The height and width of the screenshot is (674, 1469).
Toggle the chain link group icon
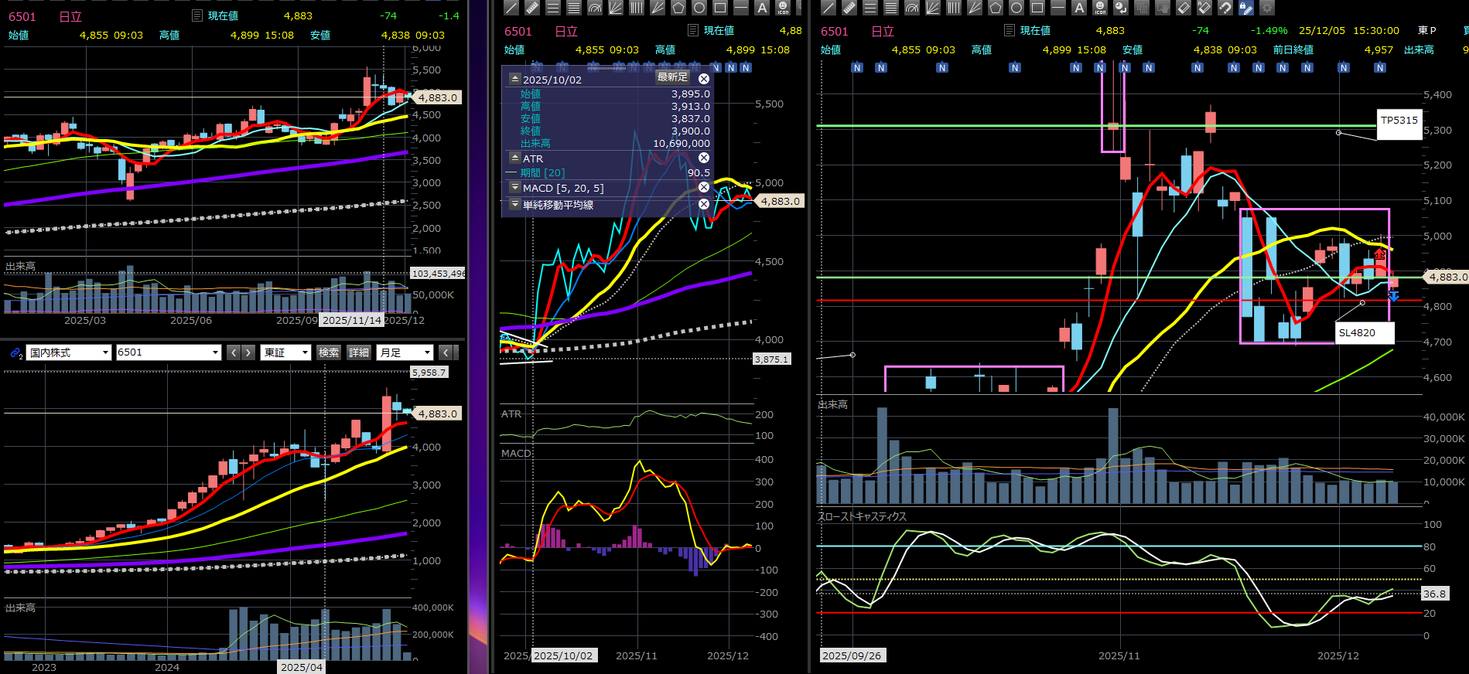tap(15, 353)
